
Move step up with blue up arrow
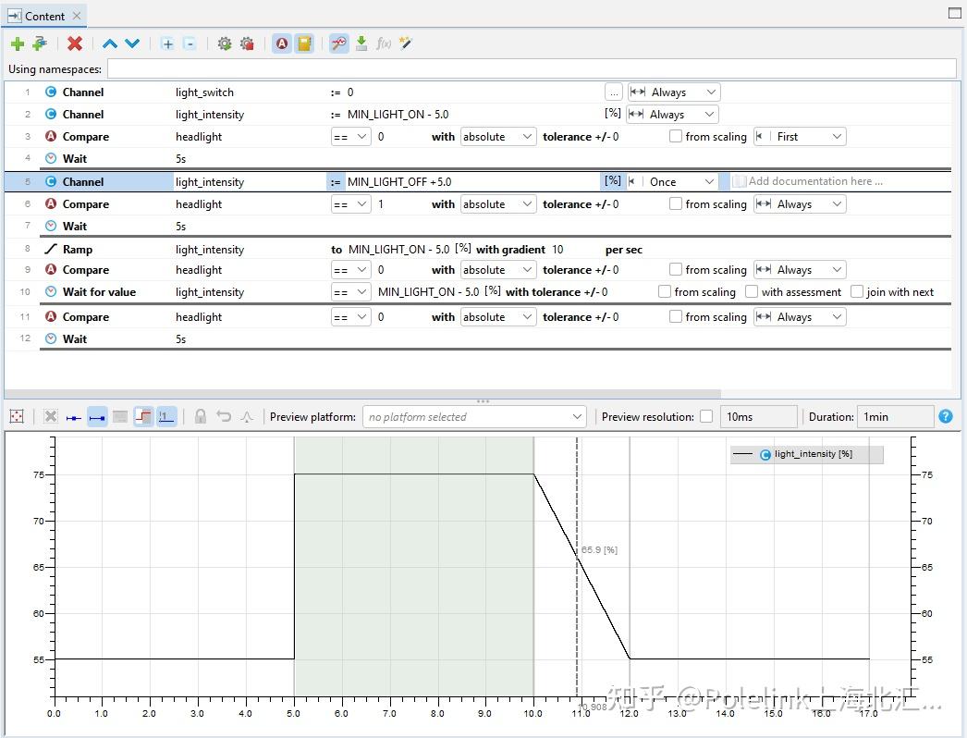coord(110,43)
